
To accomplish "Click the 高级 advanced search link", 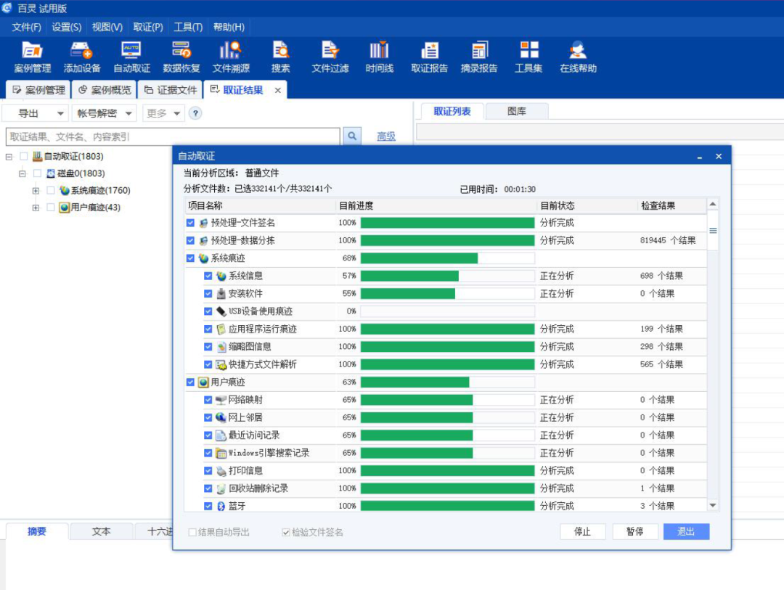I will click(x=386, y=136).
